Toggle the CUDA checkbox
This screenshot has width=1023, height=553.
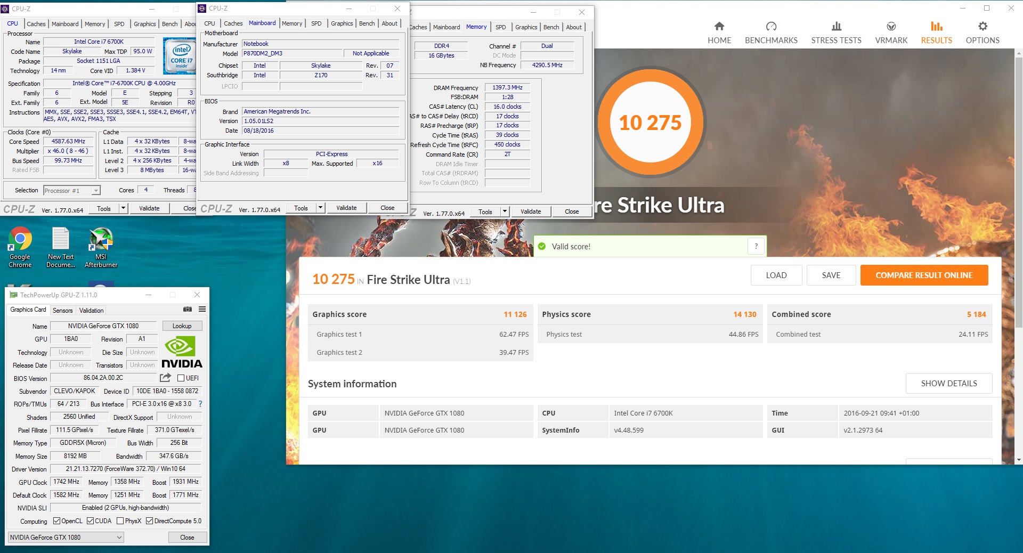point(90,521)
